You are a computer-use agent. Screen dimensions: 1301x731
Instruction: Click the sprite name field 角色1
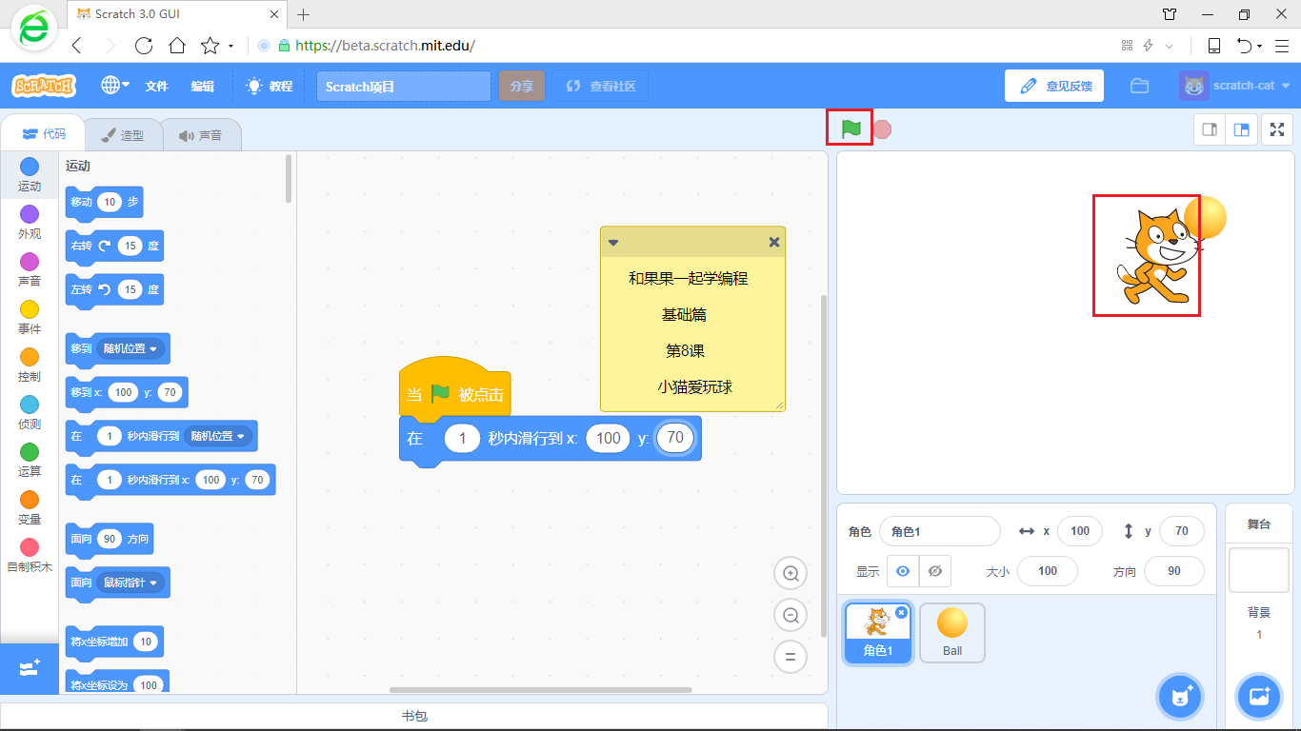point(939,531)
